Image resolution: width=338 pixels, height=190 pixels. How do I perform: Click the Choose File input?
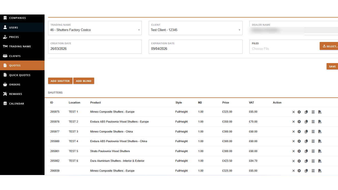point(284,49)
